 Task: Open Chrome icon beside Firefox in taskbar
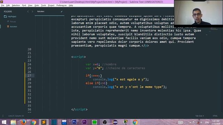(34, 122)
